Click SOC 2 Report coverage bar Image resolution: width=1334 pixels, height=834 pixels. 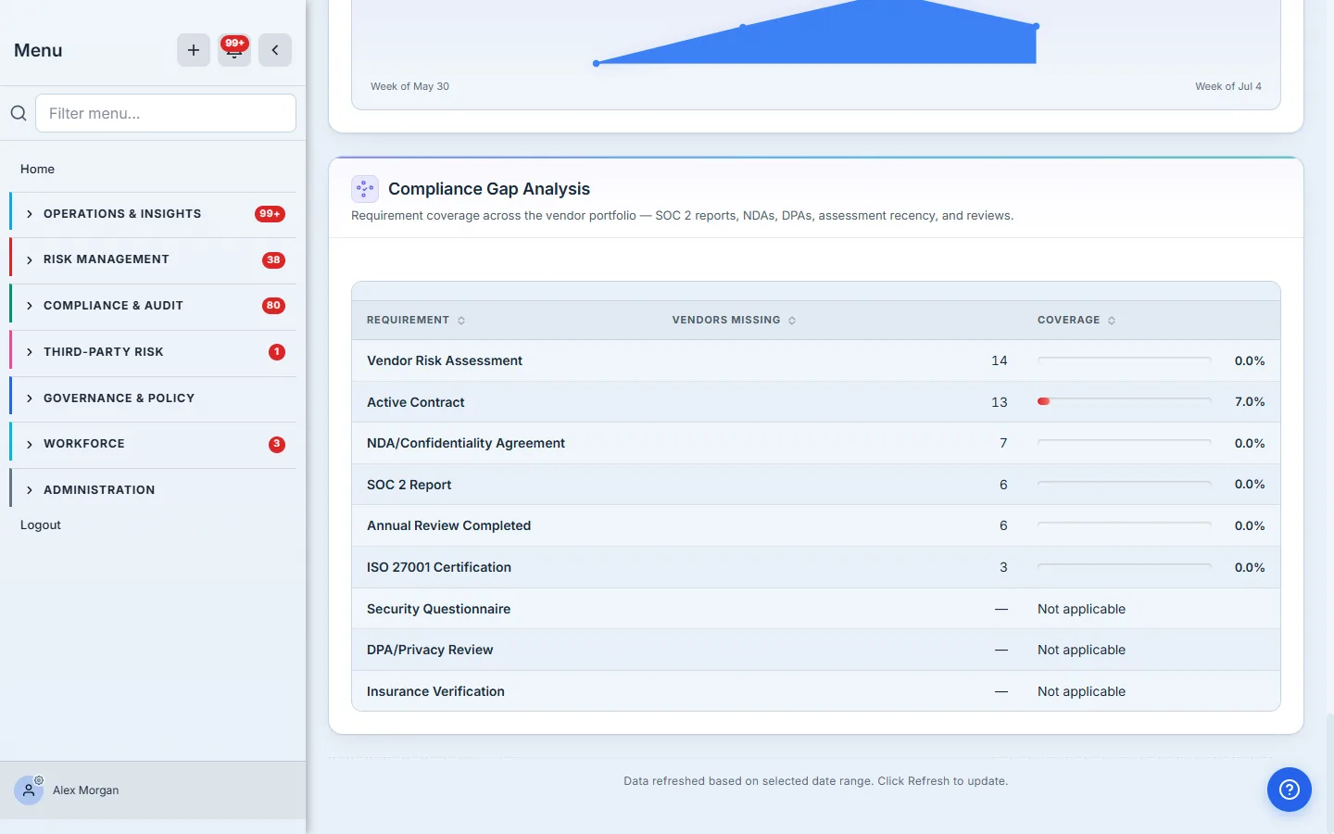coord(1125,485)
